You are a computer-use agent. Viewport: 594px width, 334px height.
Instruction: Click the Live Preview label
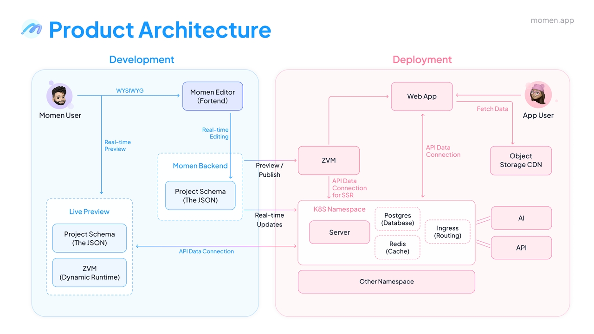[x=89, y=212]
